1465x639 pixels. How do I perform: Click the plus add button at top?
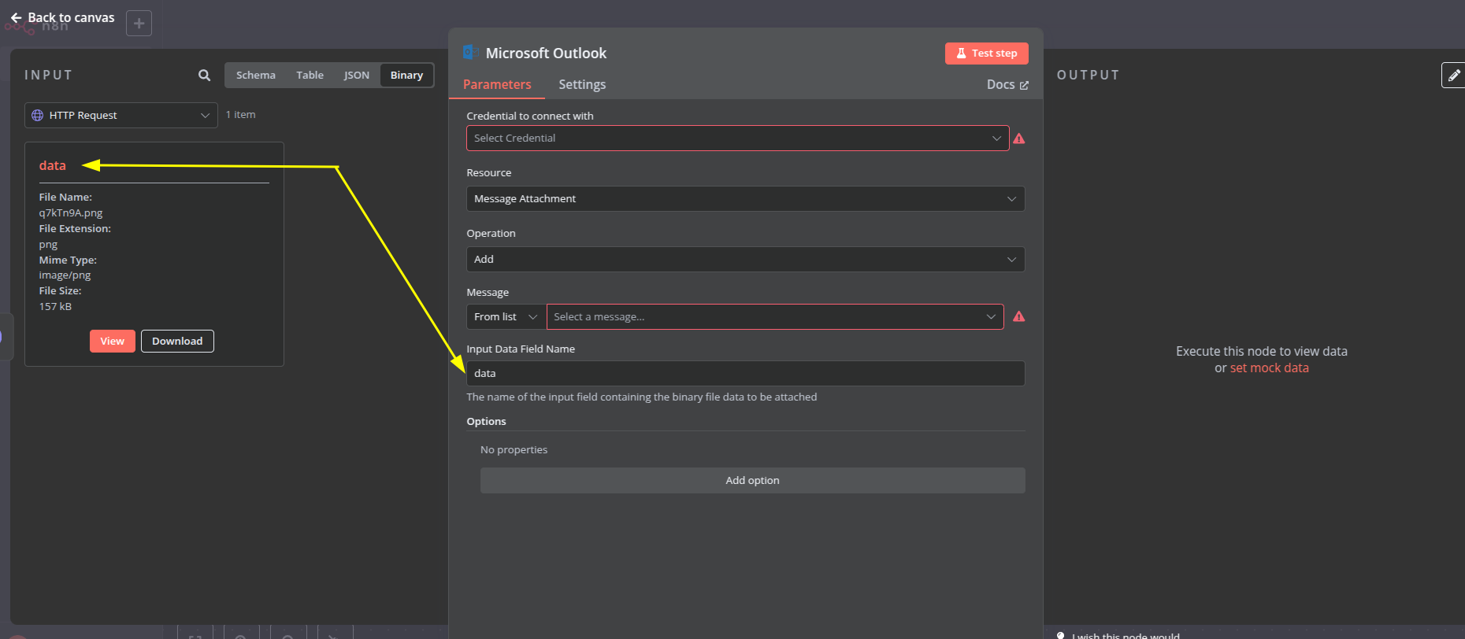point(139,24)
